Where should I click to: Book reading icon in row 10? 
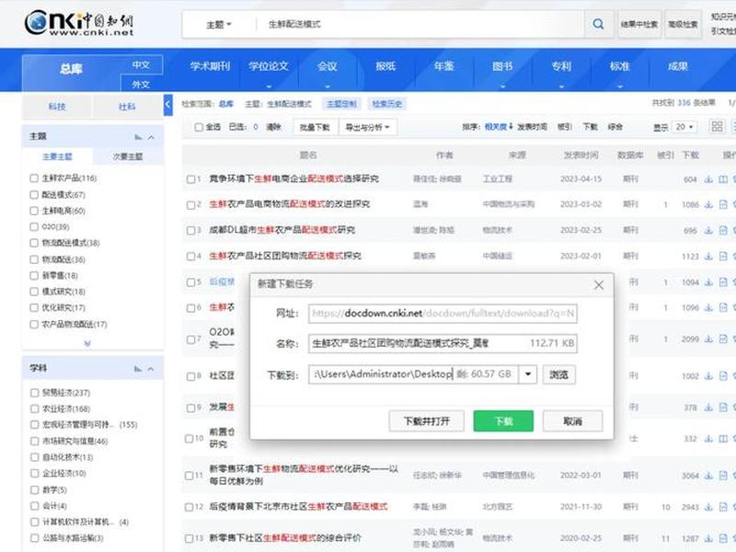pos(723,439)
